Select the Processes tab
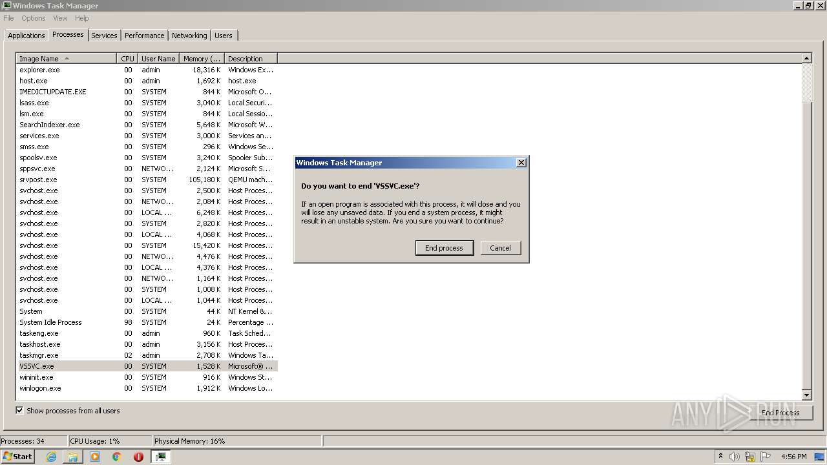Screen dimensions: 827x465 click(68, 35)
